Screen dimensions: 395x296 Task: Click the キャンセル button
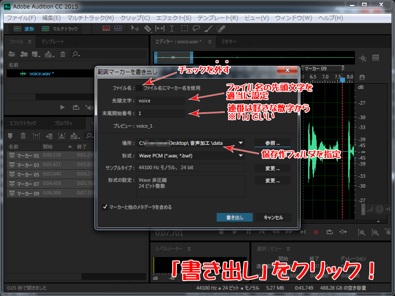pyautogui.click(x=273, y=217)
